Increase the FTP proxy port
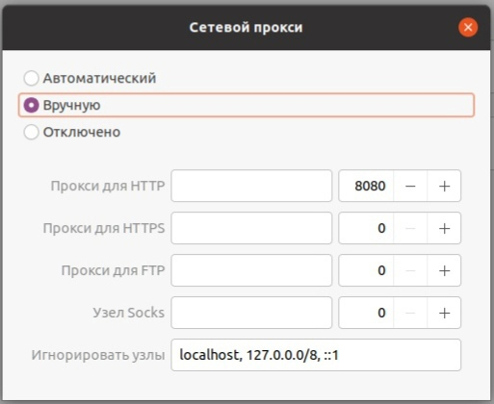Screen dimensions: 494x404 tap(444, 270)
